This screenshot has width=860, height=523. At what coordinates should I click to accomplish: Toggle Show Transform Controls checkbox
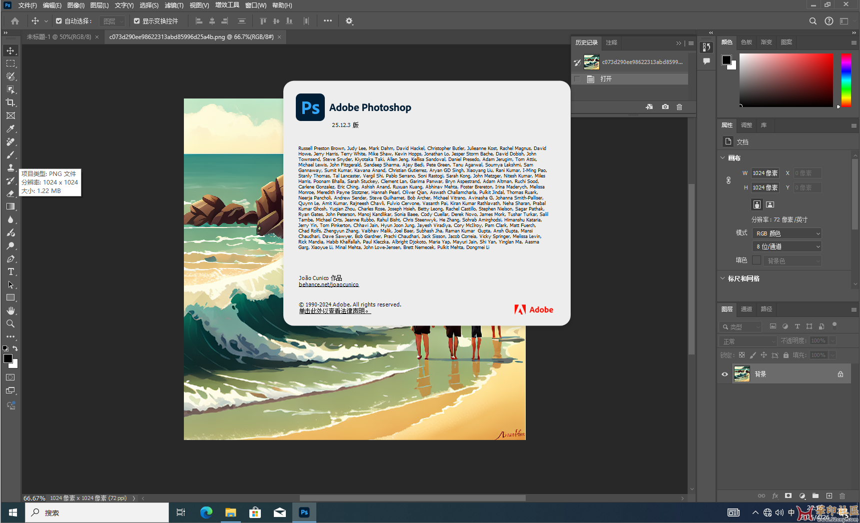[137, 21]
